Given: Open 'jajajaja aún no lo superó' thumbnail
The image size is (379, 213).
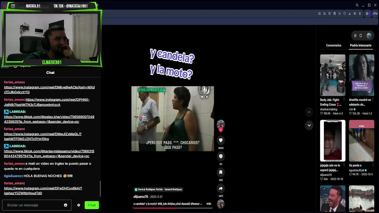Looking at the screenshot, I should pyautogui.click(x=333, y=141).
